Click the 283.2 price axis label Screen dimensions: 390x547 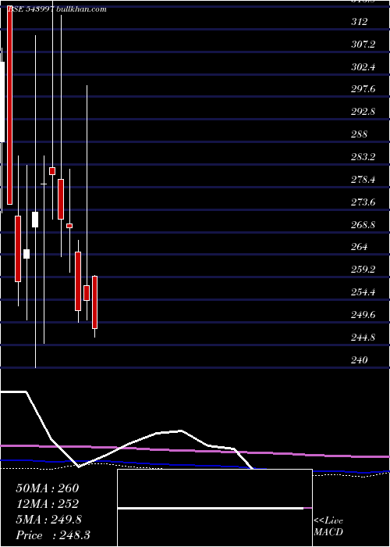pyautogui.click(x=363, y=157)
